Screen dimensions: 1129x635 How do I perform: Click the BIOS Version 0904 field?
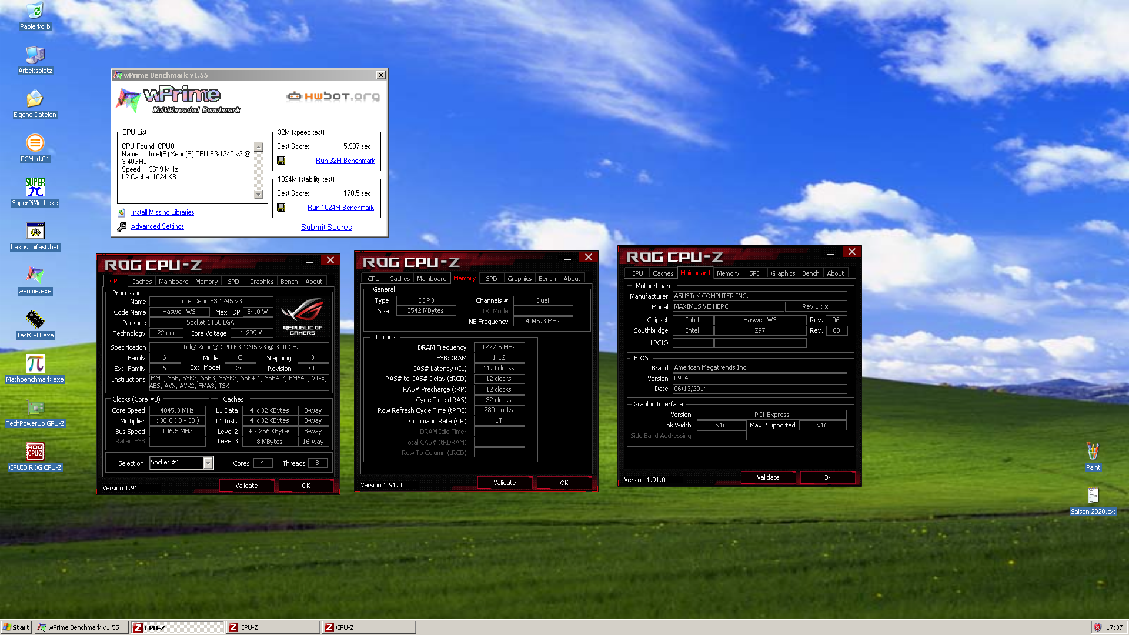click(x=760, y=379)
